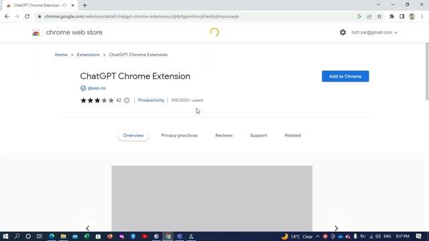The width and height of the screenshot is (429, 241).
Task: Open Task View on the taskbar
Action: [40, 236]
